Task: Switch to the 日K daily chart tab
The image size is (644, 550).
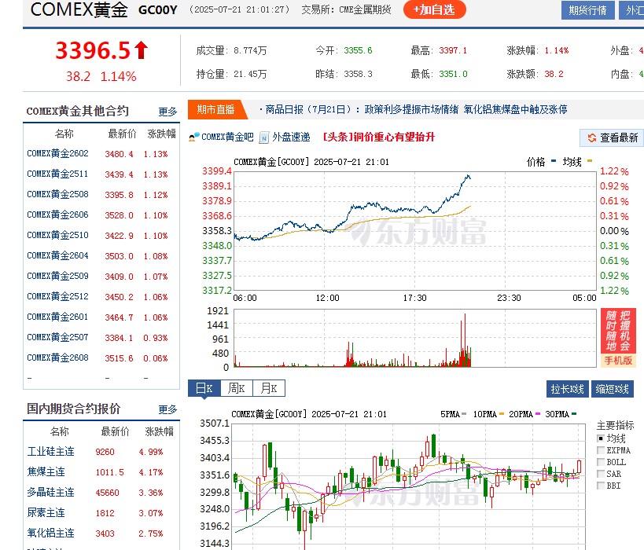Action: click(x=204, y=388)
